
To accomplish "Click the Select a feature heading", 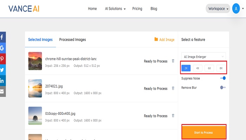I will pyautogui.click(x=193, y=40).
